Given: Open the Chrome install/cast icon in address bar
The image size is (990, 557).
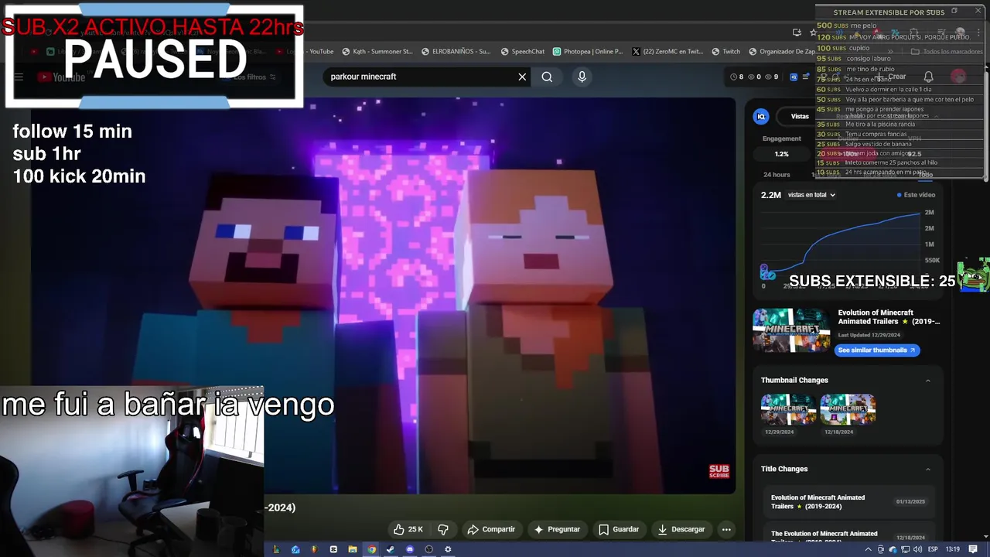Looking at the screenshot, I should pos(797,32).
